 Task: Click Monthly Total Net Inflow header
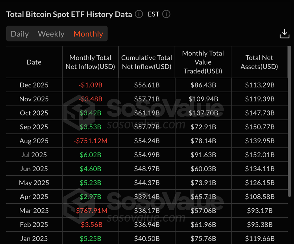click(90, 62)
